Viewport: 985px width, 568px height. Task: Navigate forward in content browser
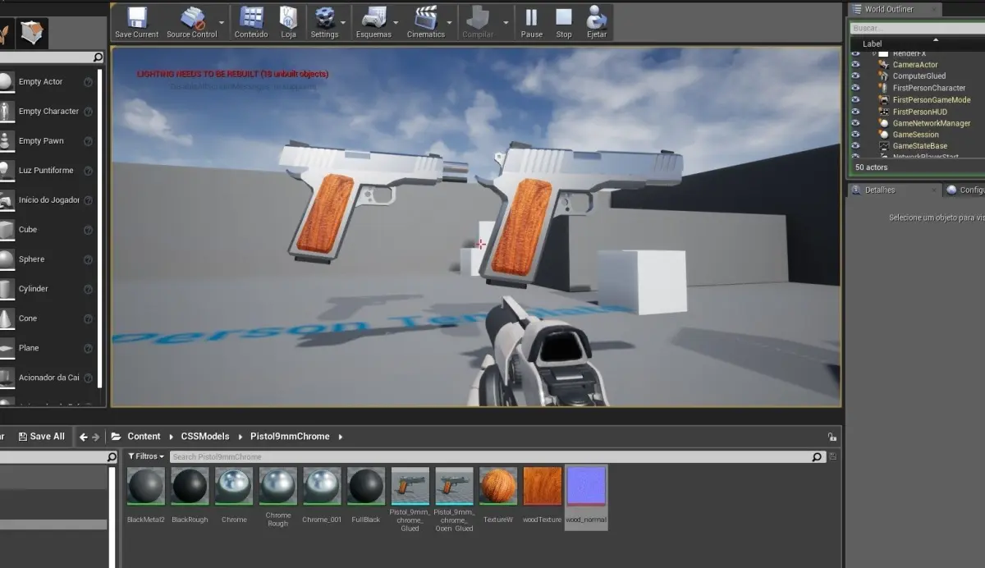96,437
